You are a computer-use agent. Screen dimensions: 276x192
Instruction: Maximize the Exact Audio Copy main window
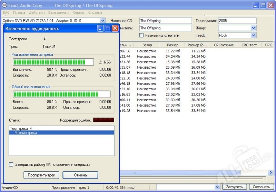[x=263, y=6]
